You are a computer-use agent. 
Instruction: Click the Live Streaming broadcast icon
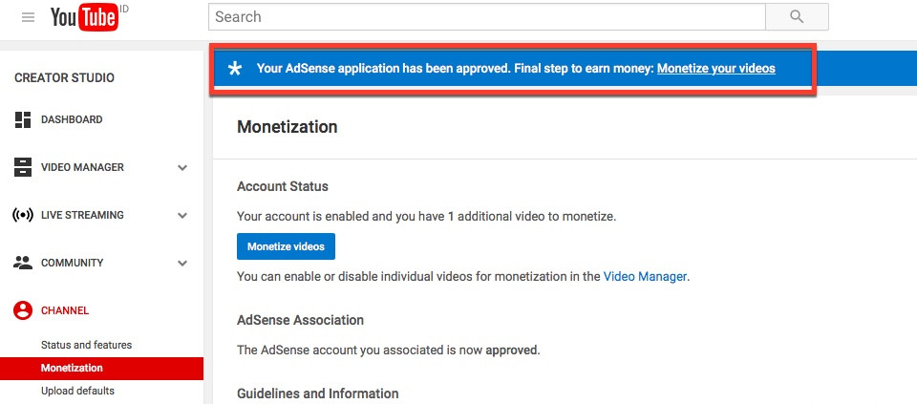(23, 215)
